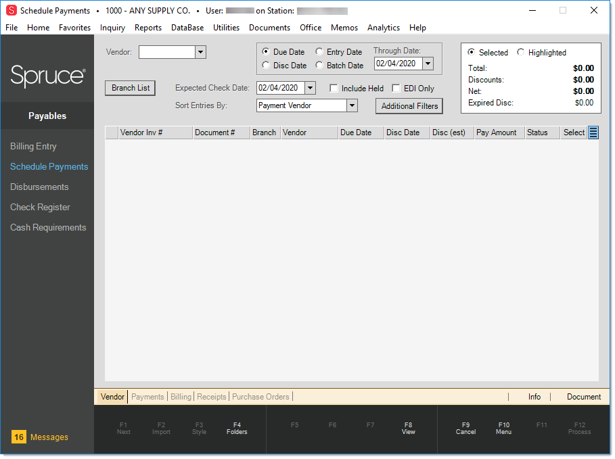
Task: Open the Analytics menu
Action: [385, 28]
